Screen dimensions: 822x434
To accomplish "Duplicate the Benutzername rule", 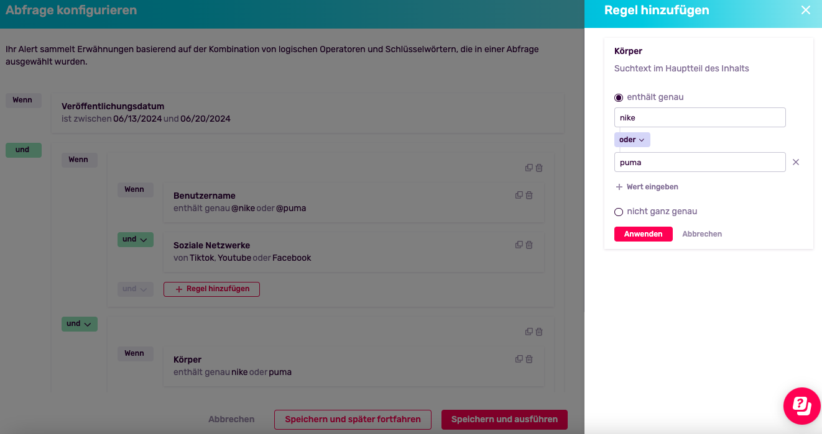I will (519, 195).
